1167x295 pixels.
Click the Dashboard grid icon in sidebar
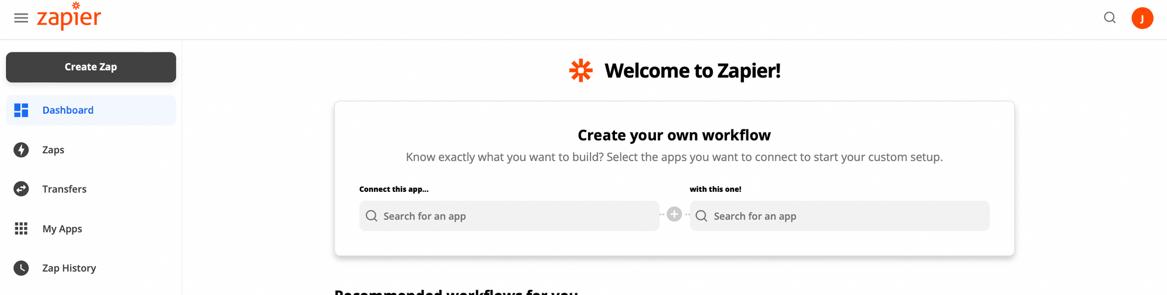[x=21, y=110]
